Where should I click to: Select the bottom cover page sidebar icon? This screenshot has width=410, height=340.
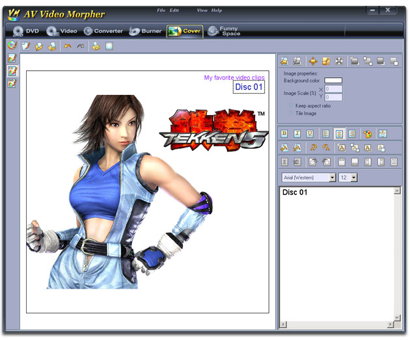pyautogui.click(x=12, y=83)
